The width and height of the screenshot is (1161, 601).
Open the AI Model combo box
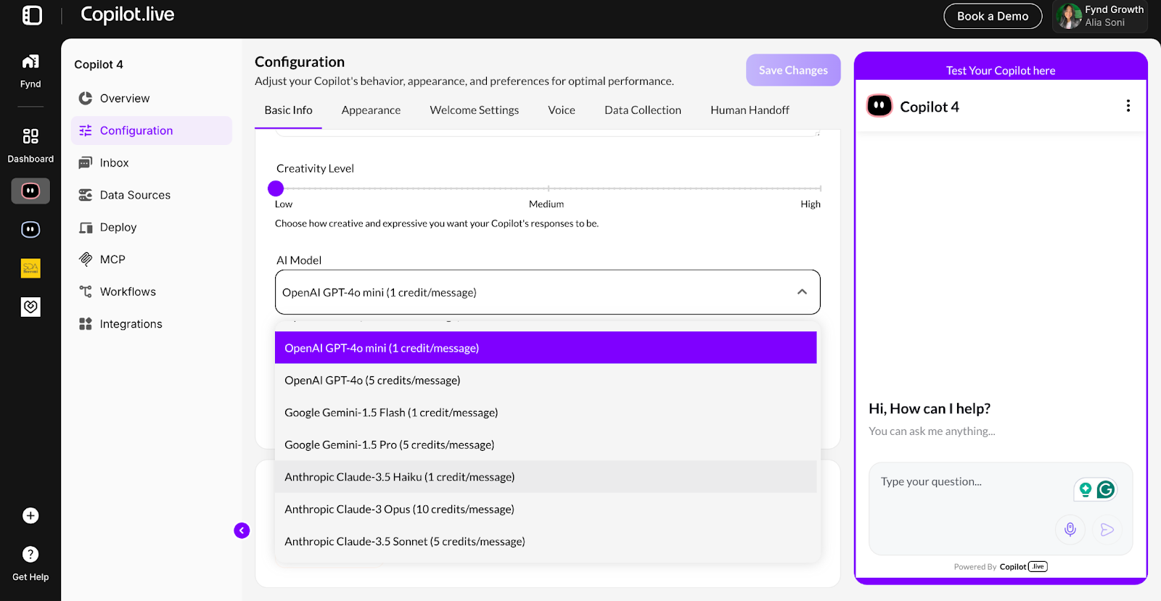click(x=548, y=292)
